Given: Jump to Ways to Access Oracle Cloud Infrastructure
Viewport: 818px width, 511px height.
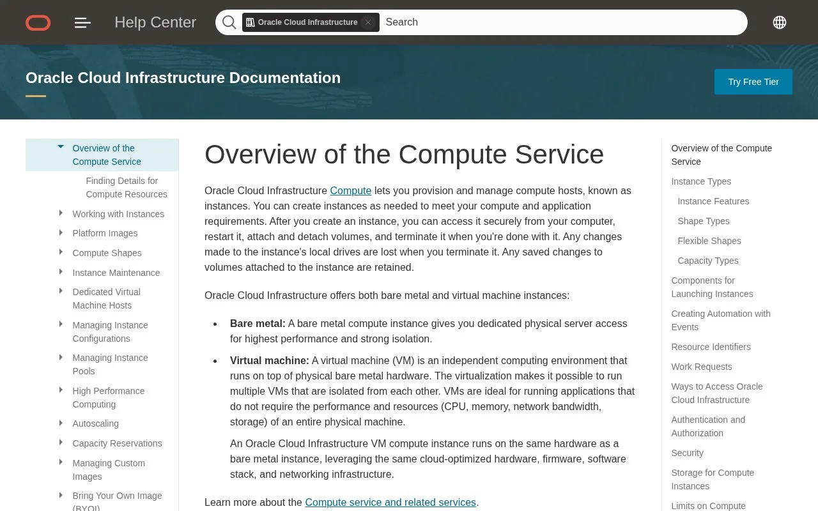Looking at the screenshot, I should [717, 393].
